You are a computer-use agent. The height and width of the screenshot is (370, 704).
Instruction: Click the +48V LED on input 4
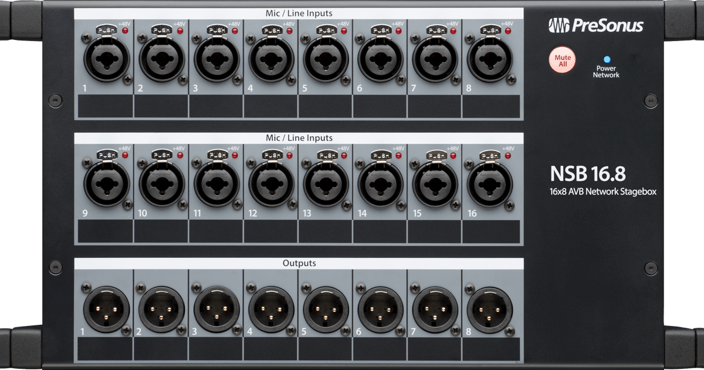(x=289, y=31)
